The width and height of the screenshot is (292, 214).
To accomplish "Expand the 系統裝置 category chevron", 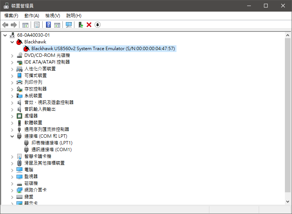I will (x=12, y=96).
